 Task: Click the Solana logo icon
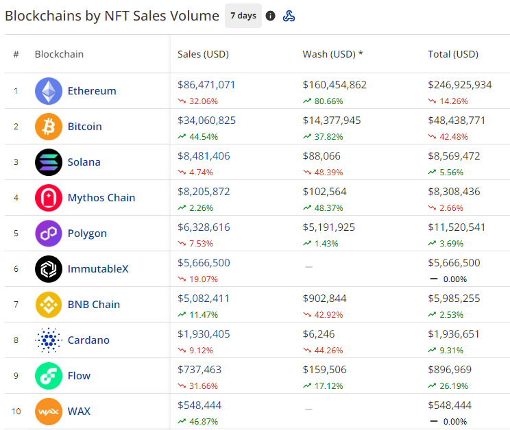pyautogui.click(x=49, y=162)
